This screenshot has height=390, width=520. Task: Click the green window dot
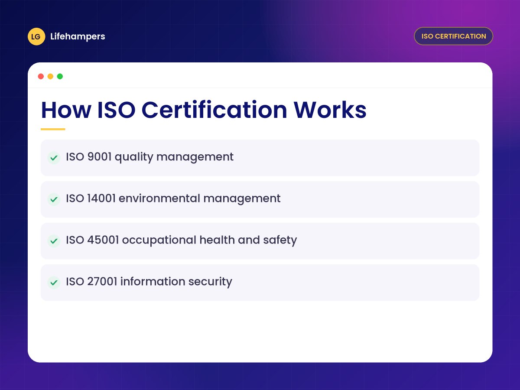tap(60, 76)
